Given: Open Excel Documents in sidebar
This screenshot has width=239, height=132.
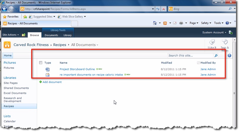Looking at the screenshot, I should pyautogui.click(x=15, y=93).
